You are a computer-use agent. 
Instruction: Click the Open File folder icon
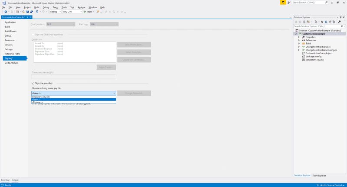pos(23,12)
